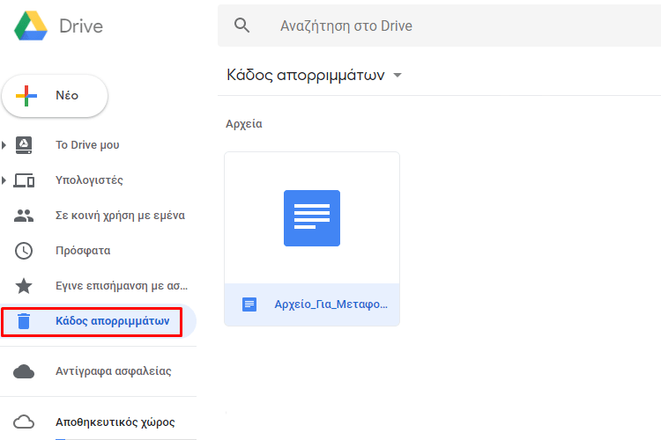
Task: Click the 'Αρχεία' section label
Action: (x=243, y=124)
